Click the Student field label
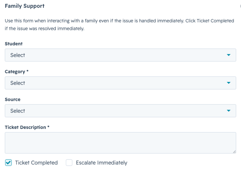Screen dimensions: 241x171 14,44
